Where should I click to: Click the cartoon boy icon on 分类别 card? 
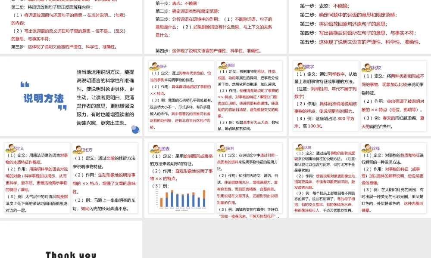point(222,65)
